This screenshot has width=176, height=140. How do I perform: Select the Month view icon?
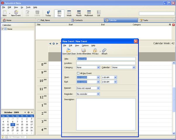click(79, 13)
